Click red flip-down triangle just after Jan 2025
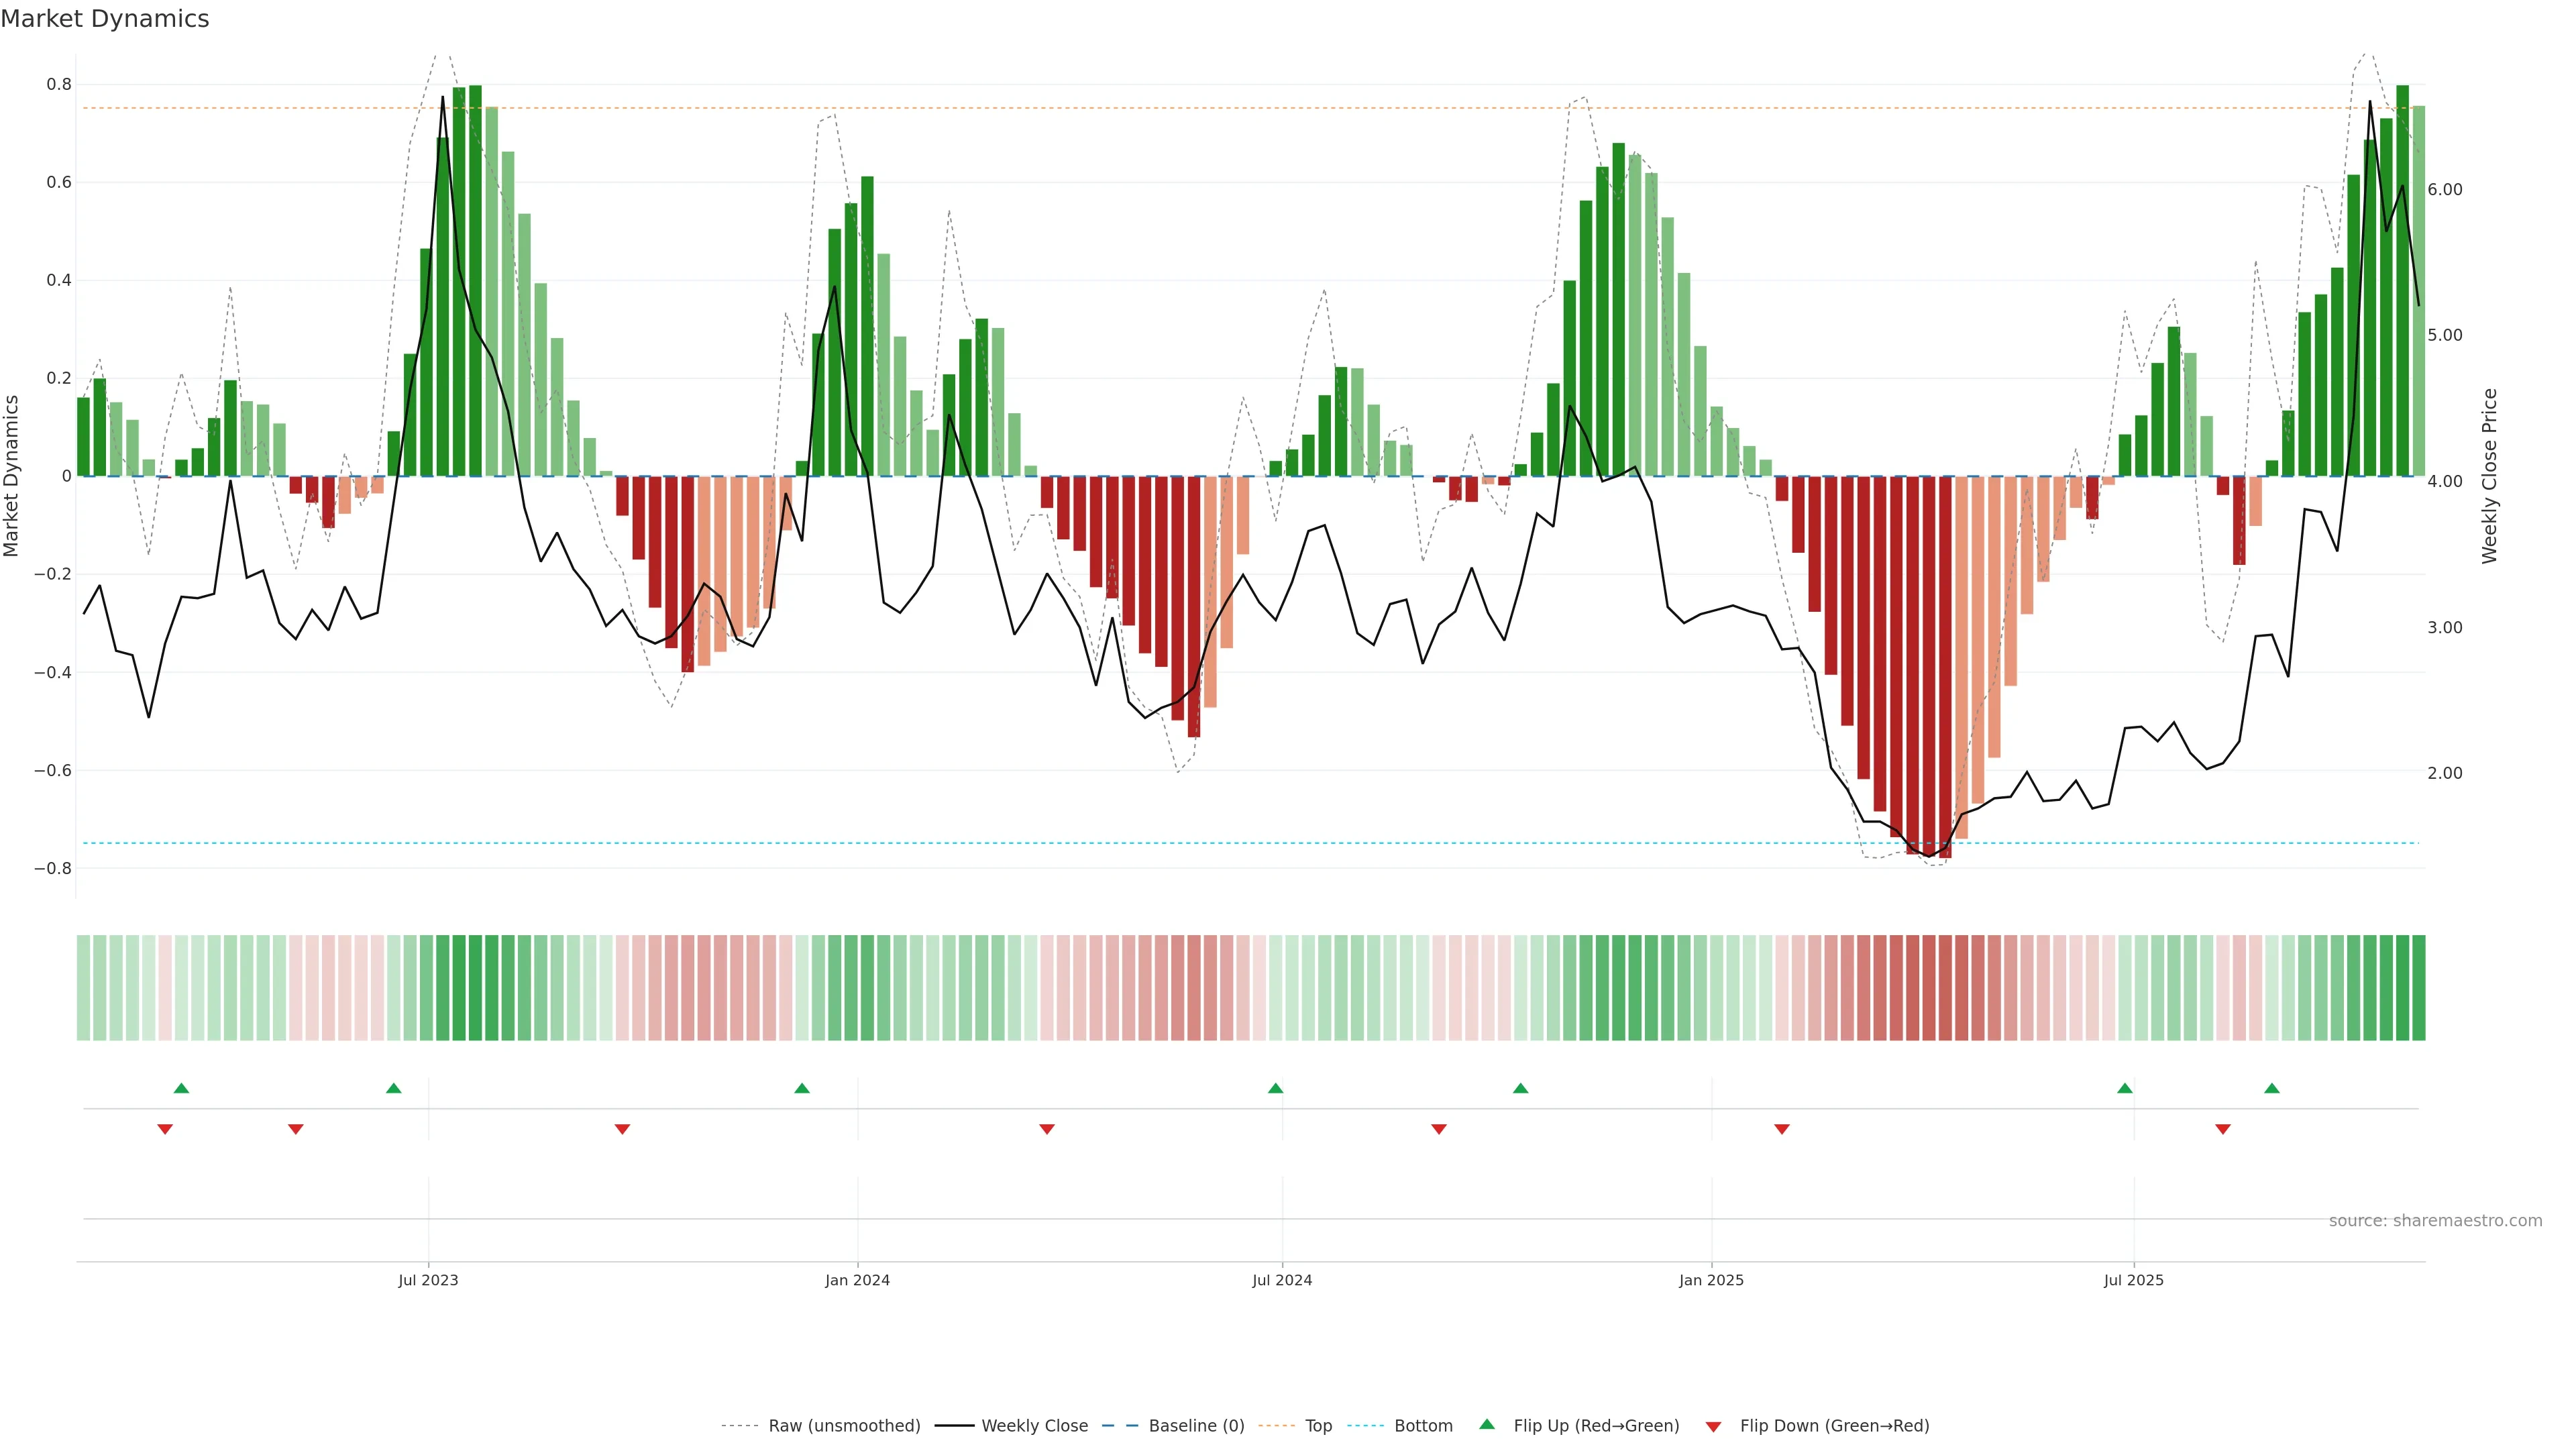This screenshot has height=1449, width=2576. point(1782,1129)
